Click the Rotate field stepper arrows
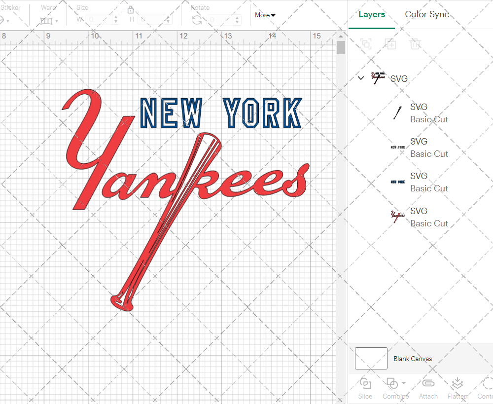This screenshot has width=493, height=404. click(238, 20)
